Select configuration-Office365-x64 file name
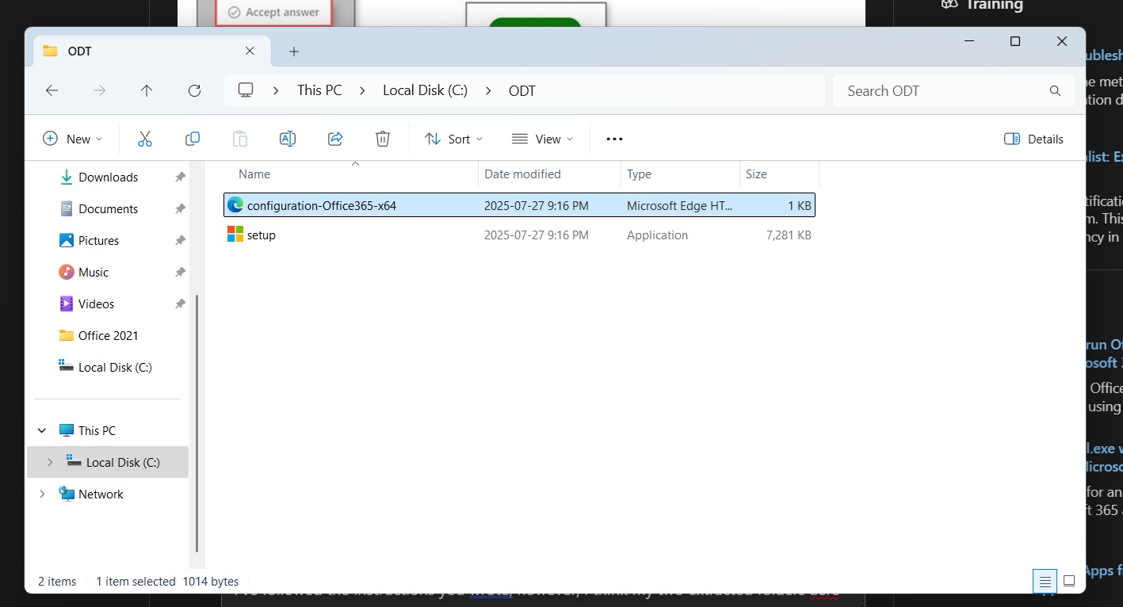1123x607 pixels. (322, 205)
